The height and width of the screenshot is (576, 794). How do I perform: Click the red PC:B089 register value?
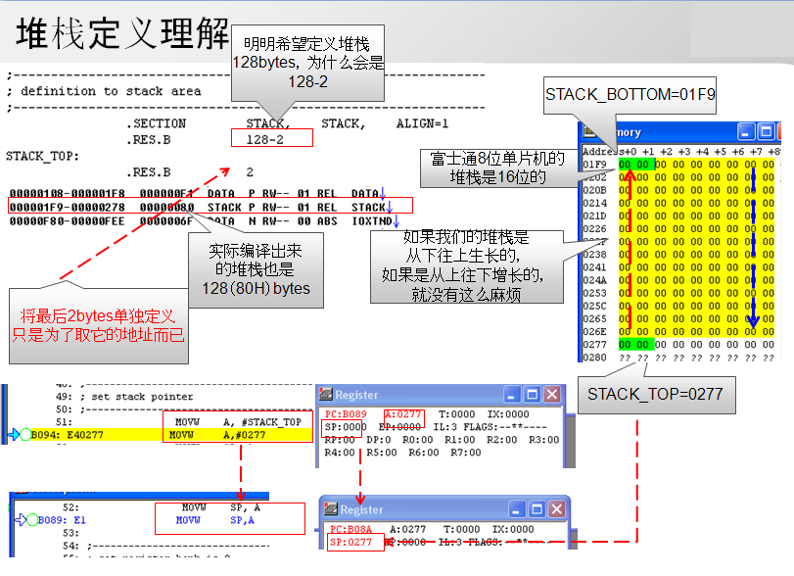pyautogui.click(x=346, y=414)
